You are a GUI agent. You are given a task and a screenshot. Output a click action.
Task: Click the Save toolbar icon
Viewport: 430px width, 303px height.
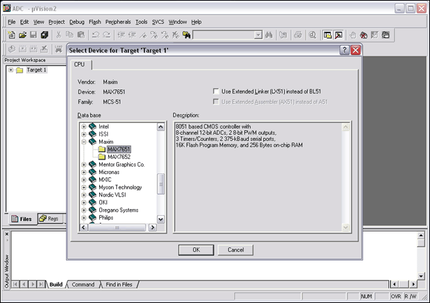click(33, 34)
